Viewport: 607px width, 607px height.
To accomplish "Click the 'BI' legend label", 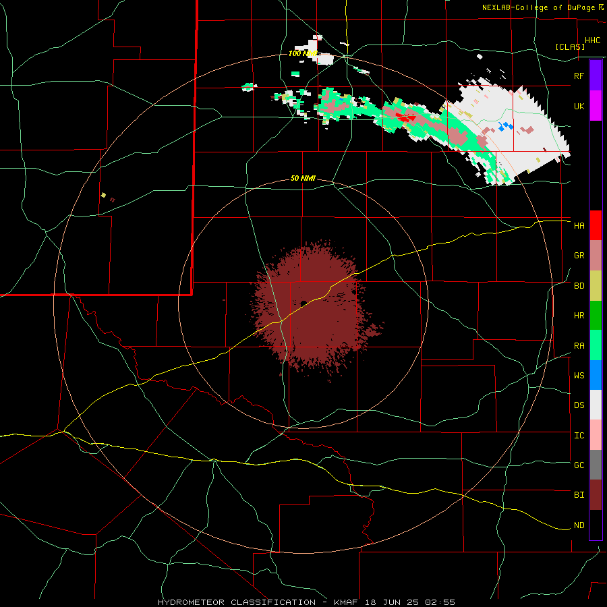I will (x=579, y=495).
